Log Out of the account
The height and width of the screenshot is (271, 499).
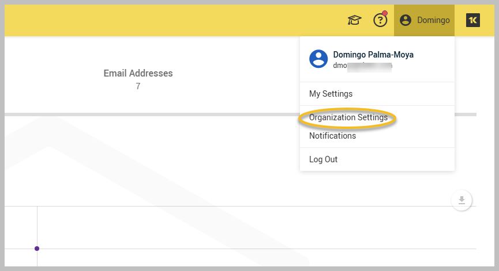(323, 159)
